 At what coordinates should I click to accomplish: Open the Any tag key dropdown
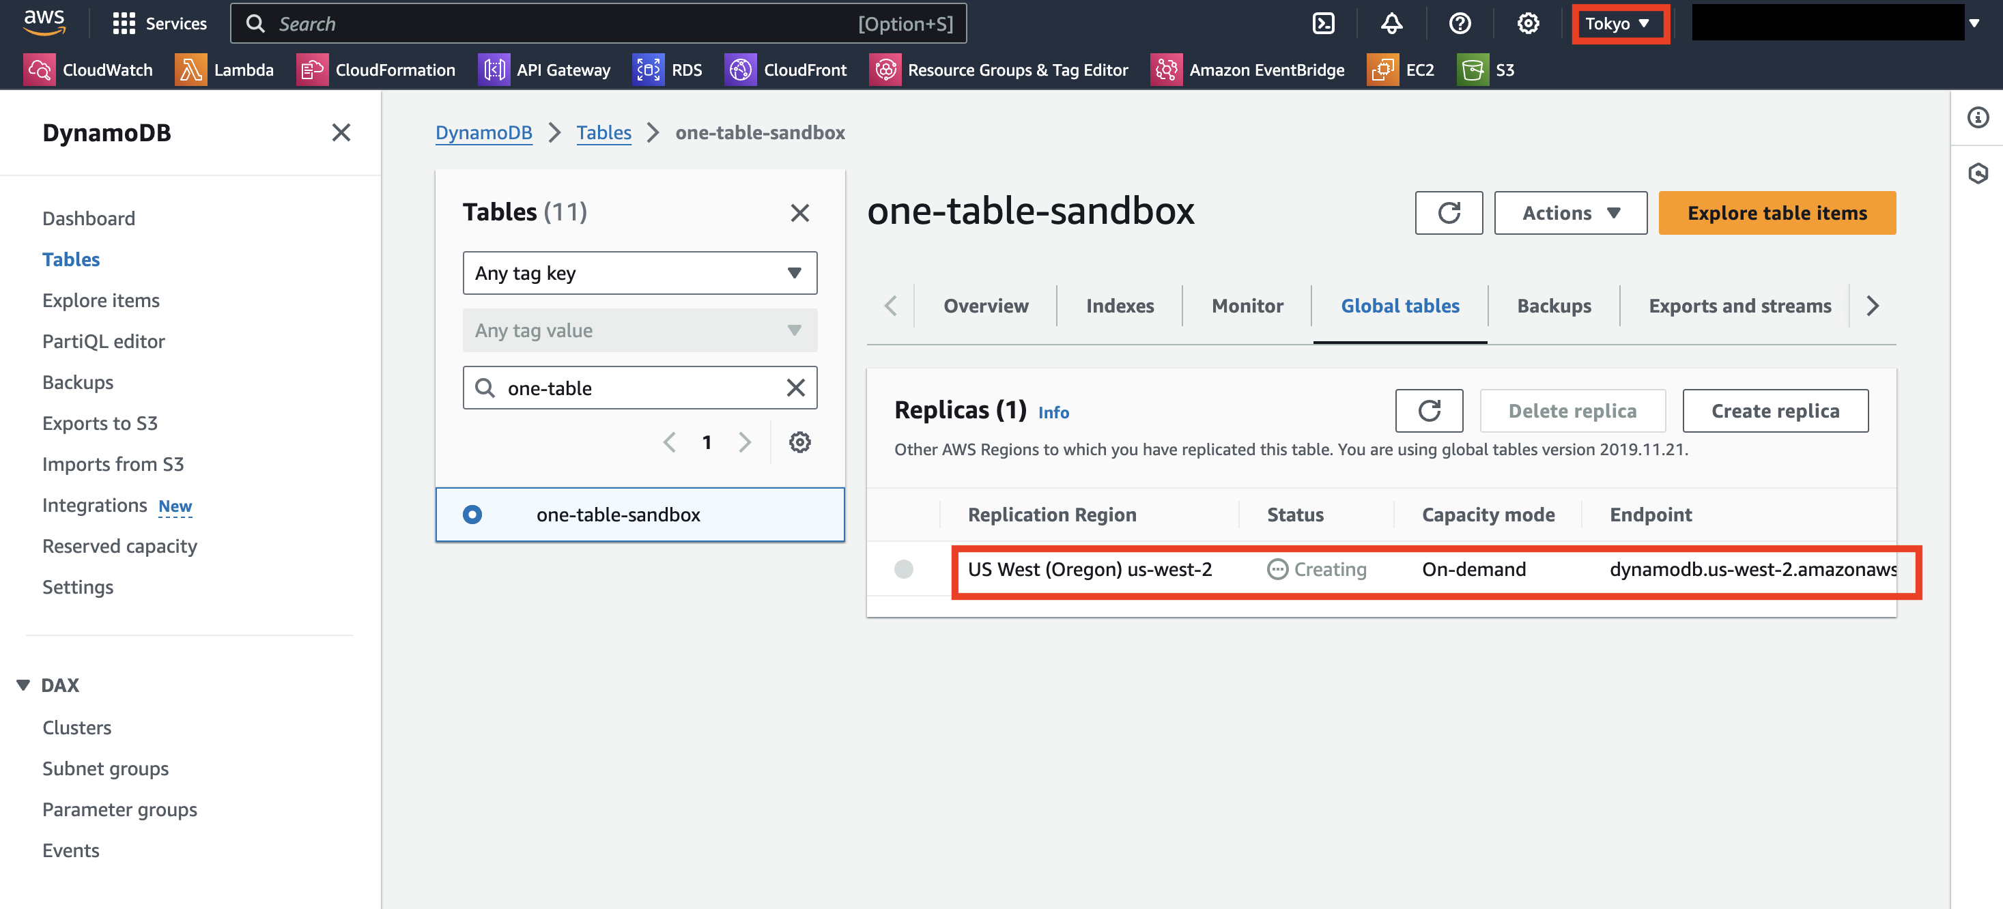[x=639, y=272]
